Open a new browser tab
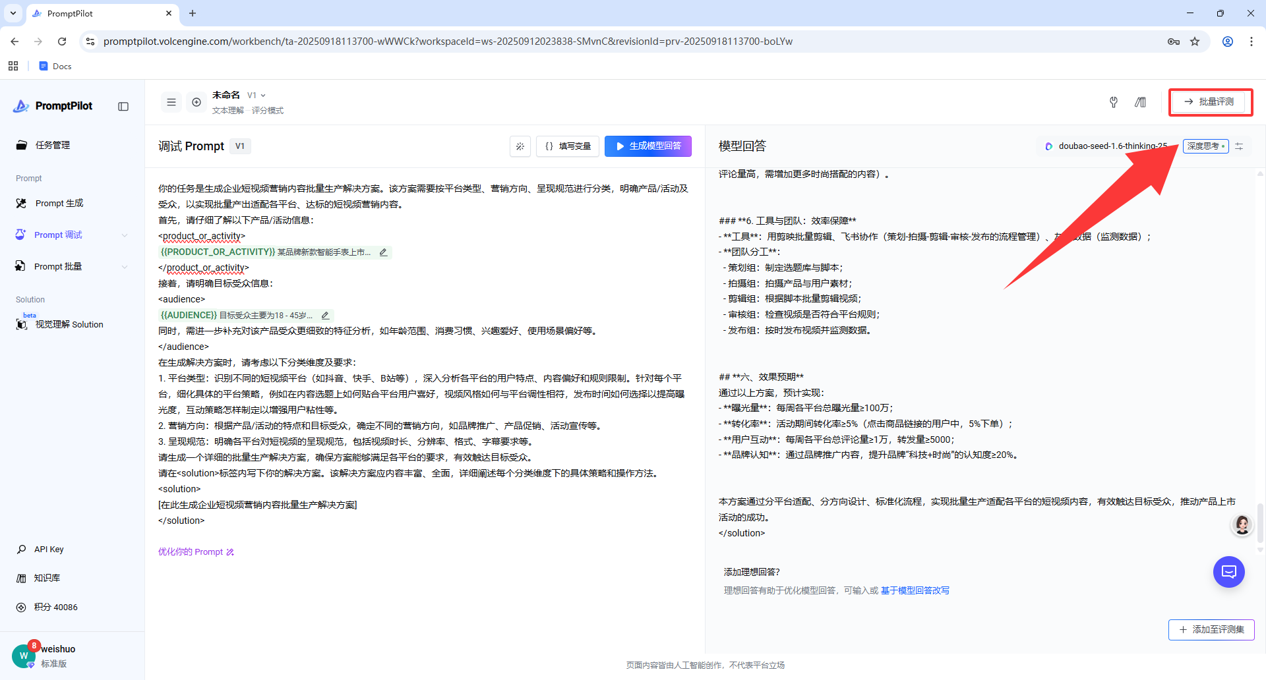The width and height of the screenshot is (1266, 680). pos(193,13)
